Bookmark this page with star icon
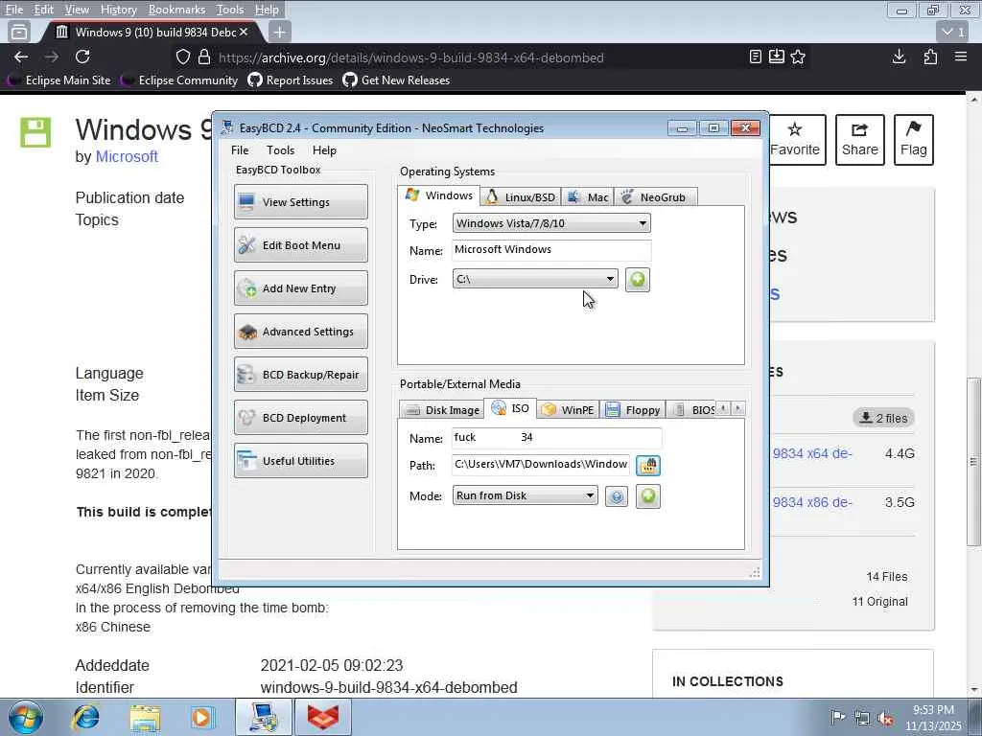982x736 pixels. tap(798, 57)
